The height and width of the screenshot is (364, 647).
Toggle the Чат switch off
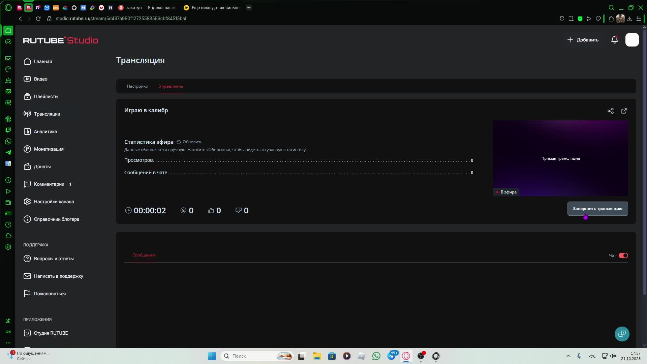click(623, 255)
